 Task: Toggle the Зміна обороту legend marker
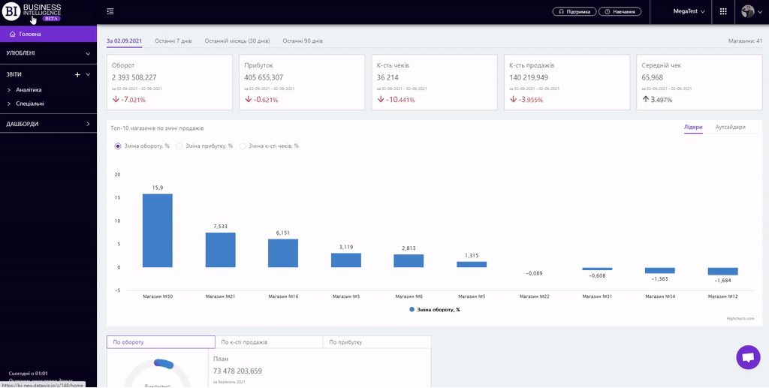(413, 309)
